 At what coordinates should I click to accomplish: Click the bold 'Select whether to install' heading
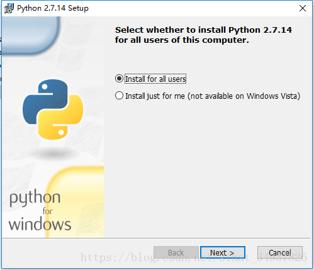203,35
